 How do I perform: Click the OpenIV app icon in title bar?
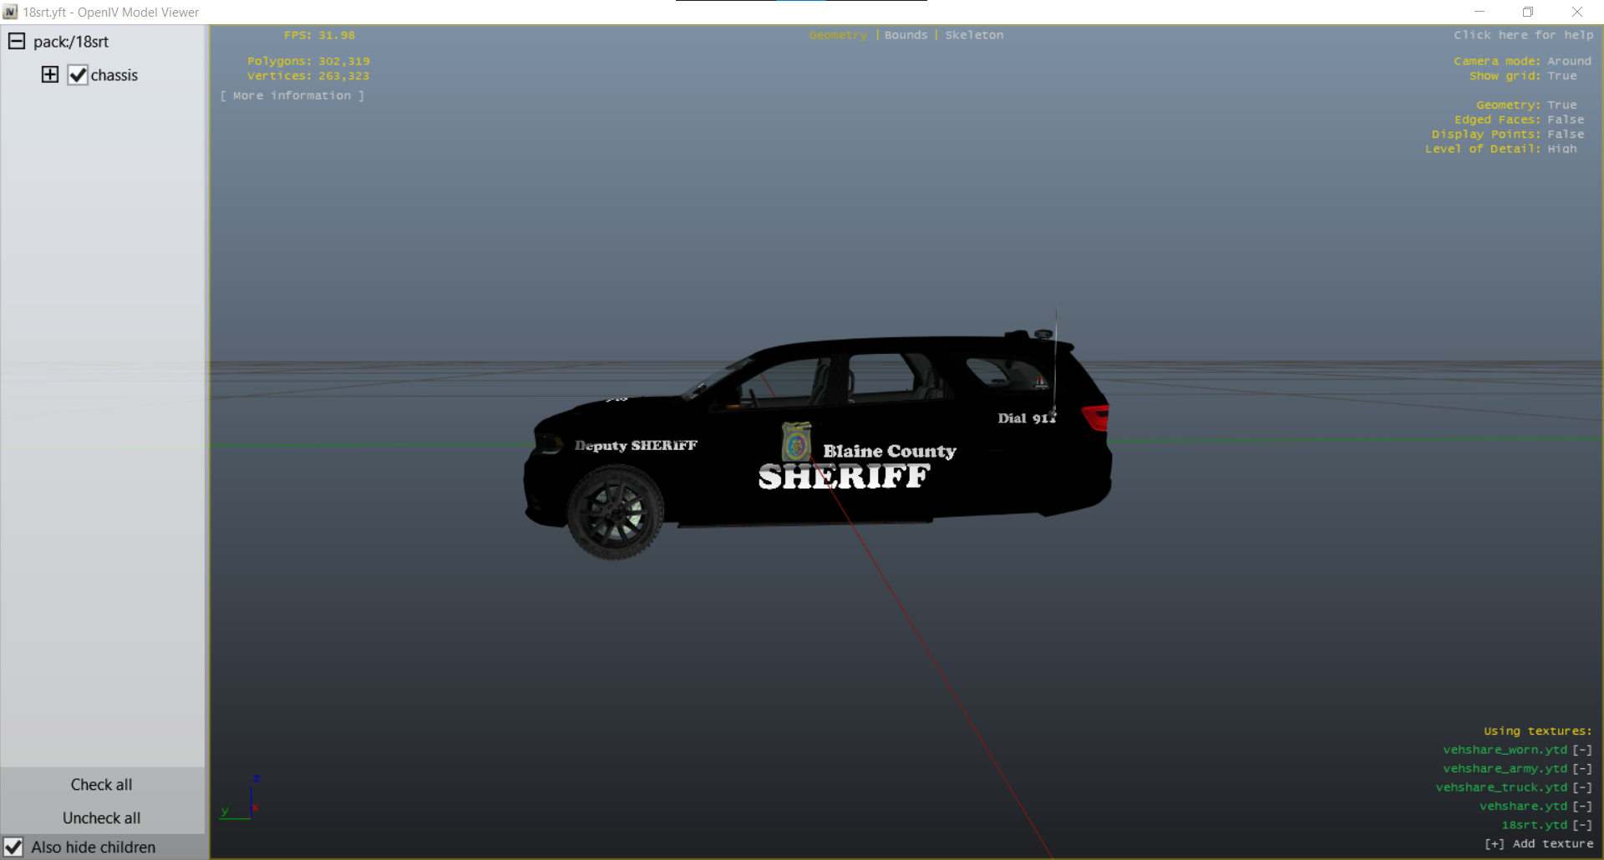point(10,13)
